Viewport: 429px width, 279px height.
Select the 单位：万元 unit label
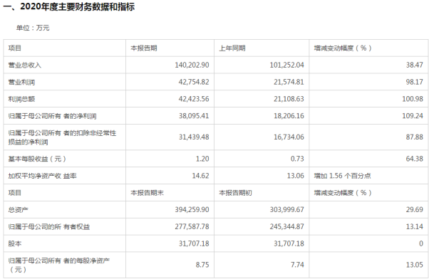coord(33,28)
